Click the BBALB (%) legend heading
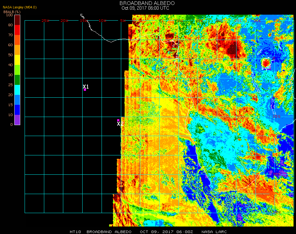296x234 pixels. pos(12,12)
